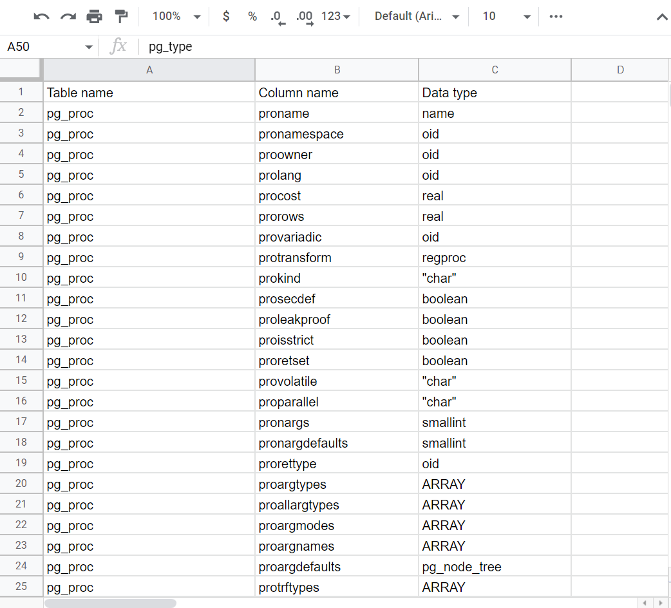
Task: Open the font size 10 dropdown
Action: click(x=507, y=17)
